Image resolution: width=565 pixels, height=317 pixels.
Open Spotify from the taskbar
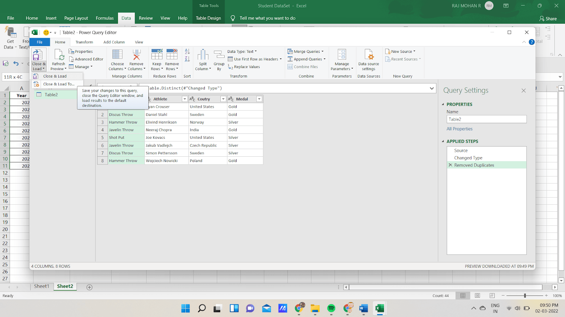[331, 309]
